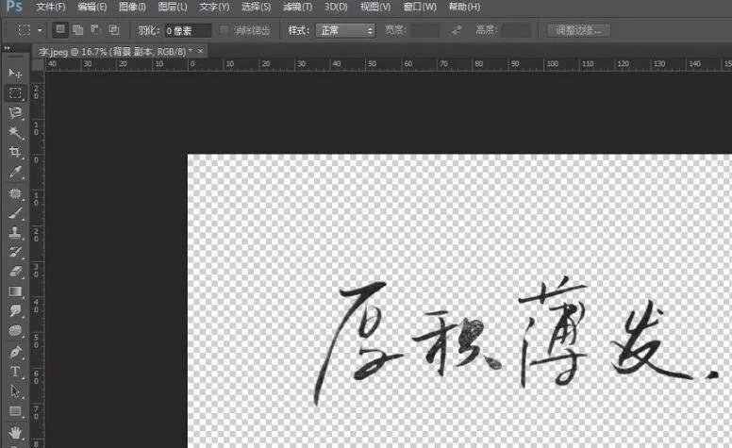
Task: Click Intersect with selection mode icon
Action: (x=114, y=30)
